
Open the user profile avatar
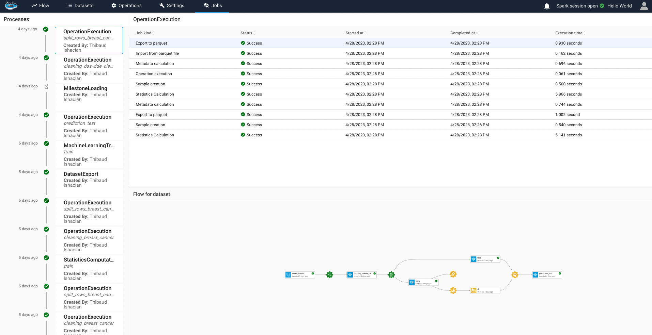click(x=644, y=6)
